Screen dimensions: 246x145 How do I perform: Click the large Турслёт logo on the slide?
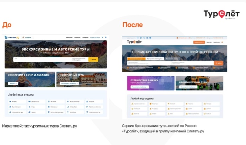221,14
